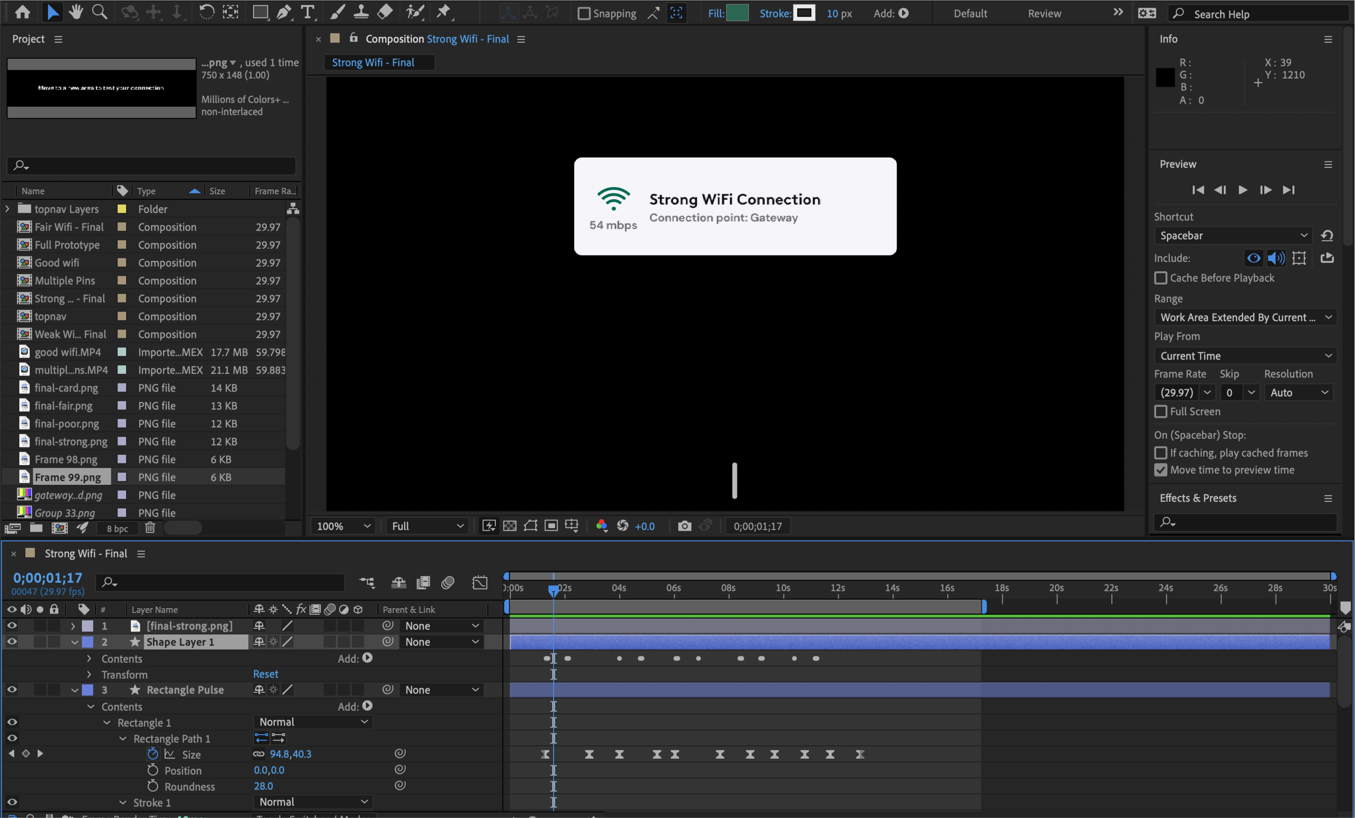
Task: Expand the topnav Layers folder
Action: [7, 209]
